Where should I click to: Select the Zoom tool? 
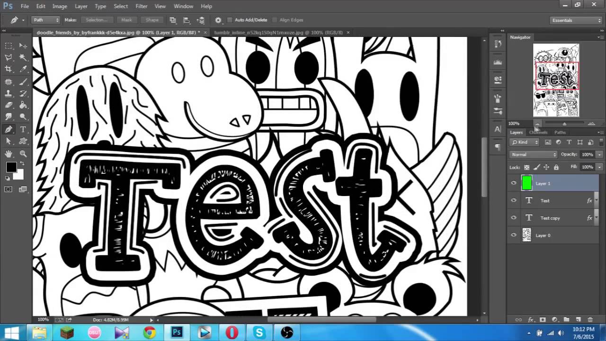click(x=23, y=153)
